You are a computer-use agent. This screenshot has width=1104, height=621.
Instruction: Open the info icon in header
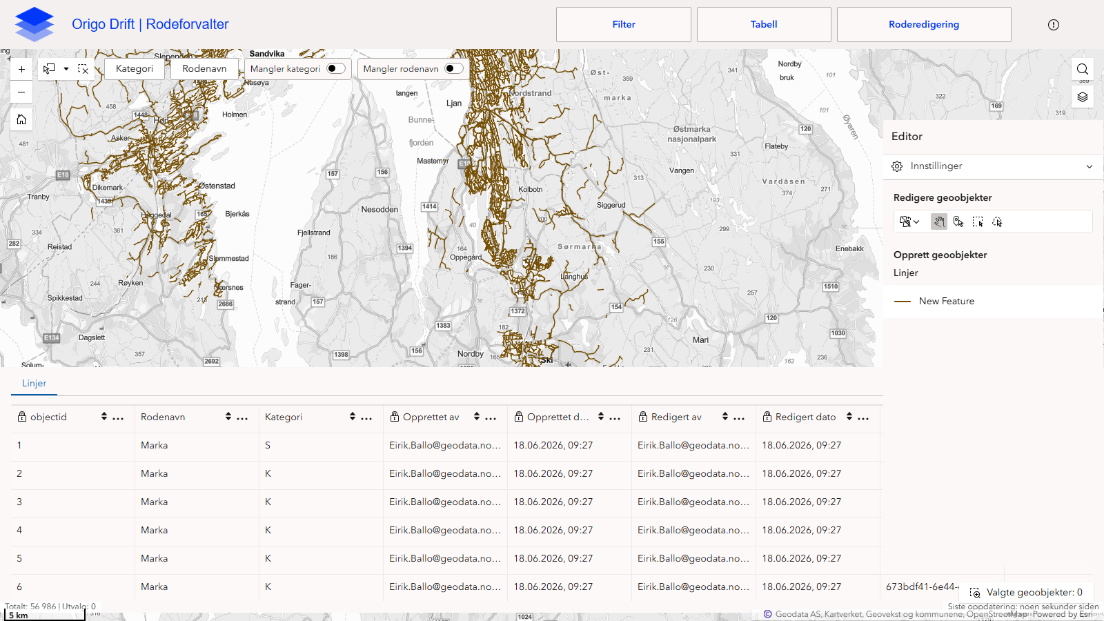(1054, 25)
